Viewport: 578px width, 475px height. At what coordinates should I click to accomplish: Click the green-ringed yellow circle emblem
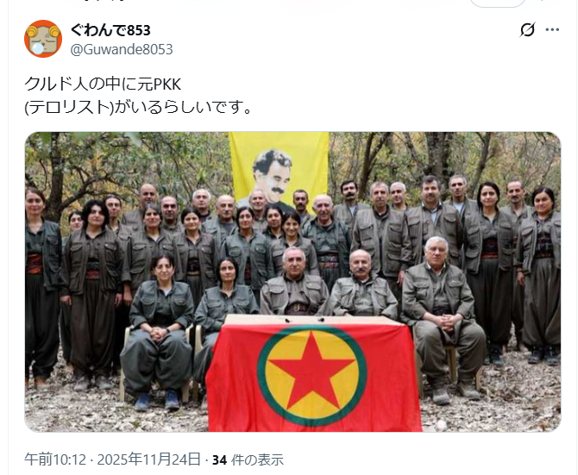click(x=311, y=376)
